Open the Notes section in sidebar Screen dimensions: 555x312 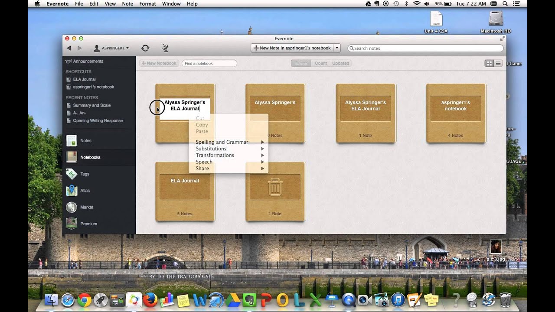coord(99,141)
